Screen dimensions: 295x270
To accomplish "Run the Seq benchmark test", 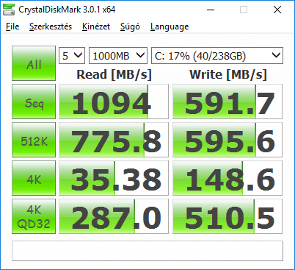I will pos(34,102).
